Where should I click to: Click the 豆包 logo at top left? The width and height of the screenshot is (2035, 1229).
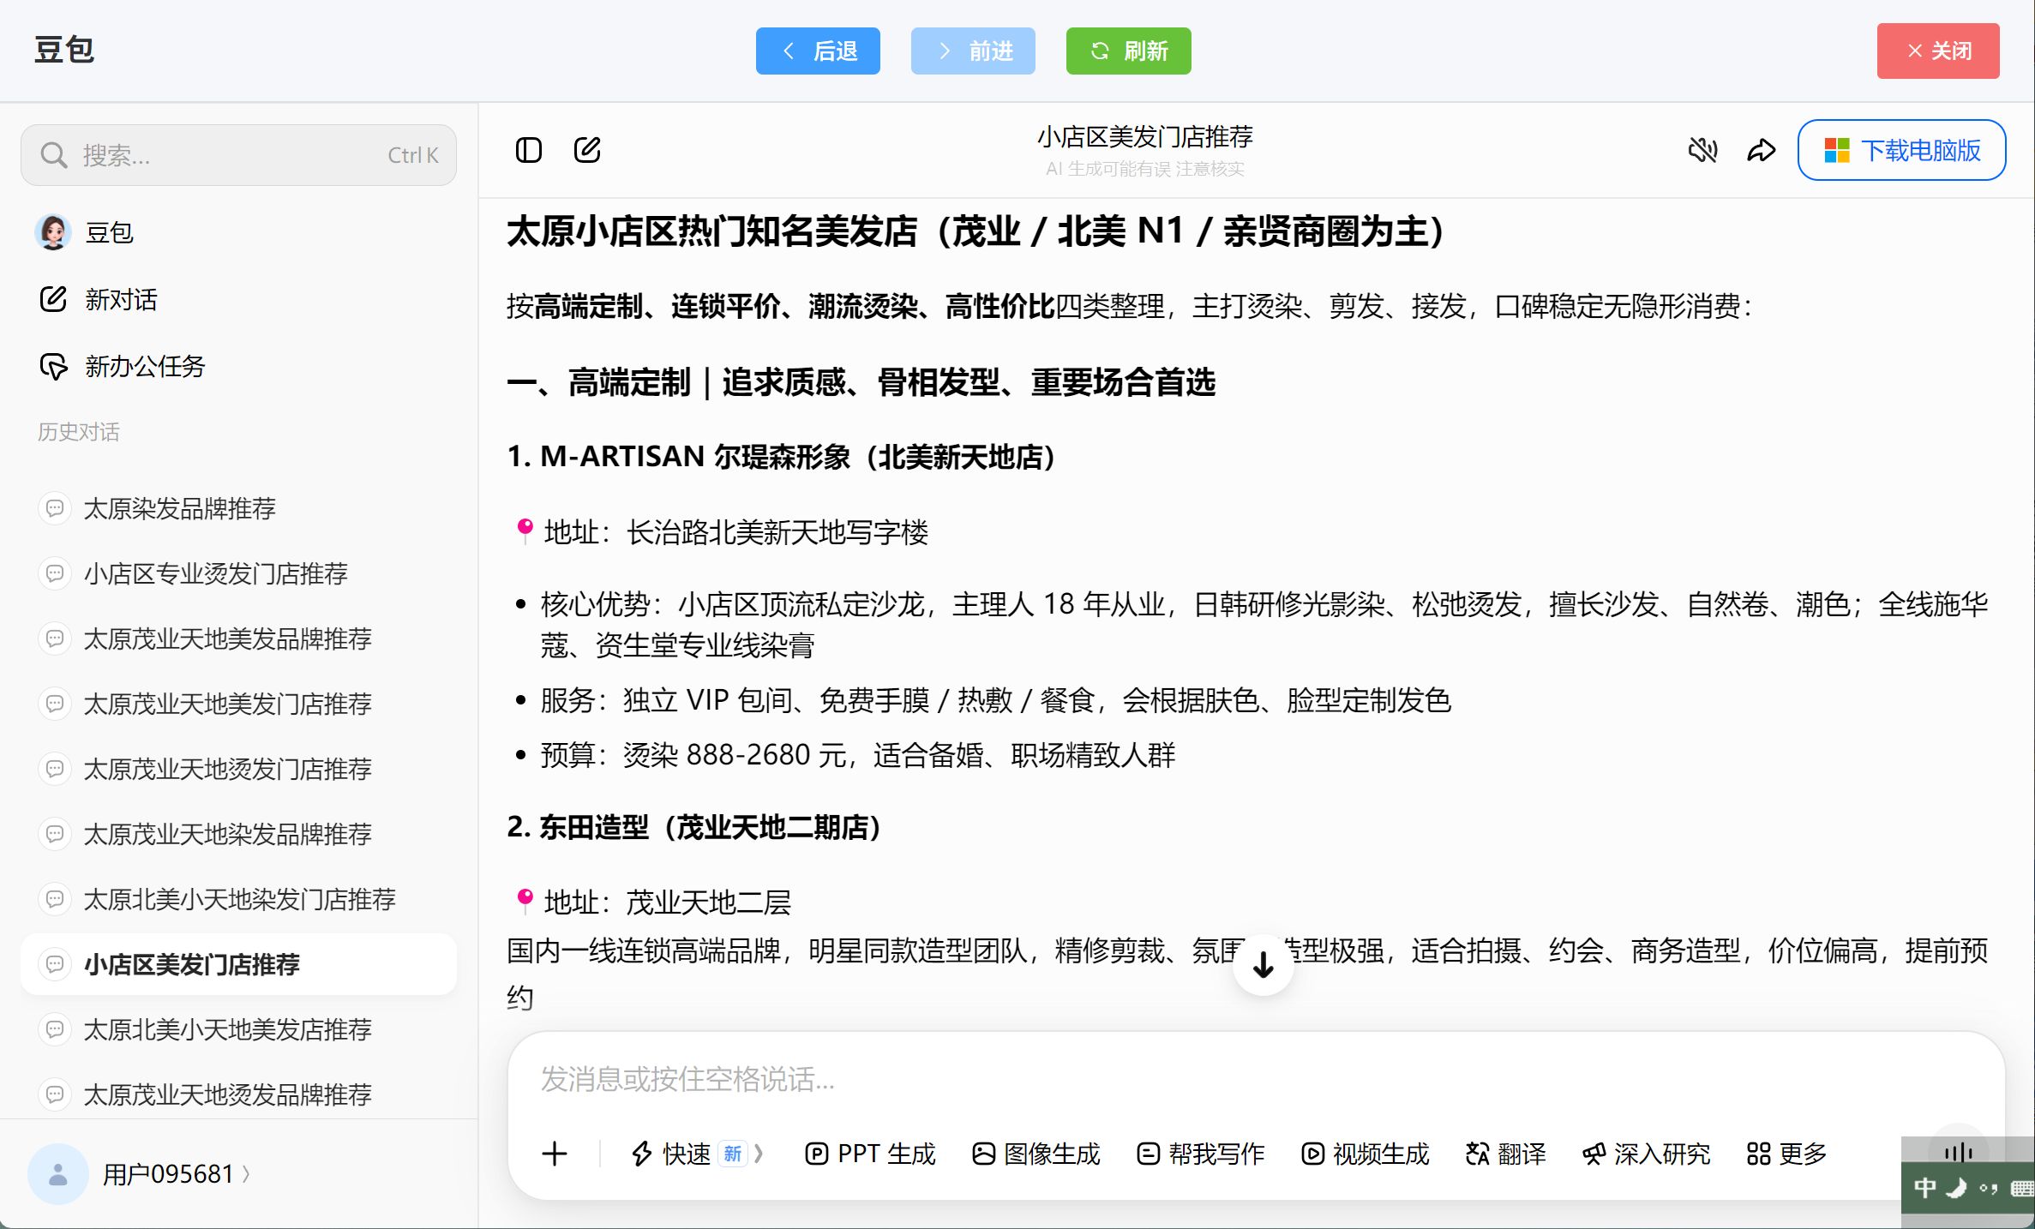64,50
